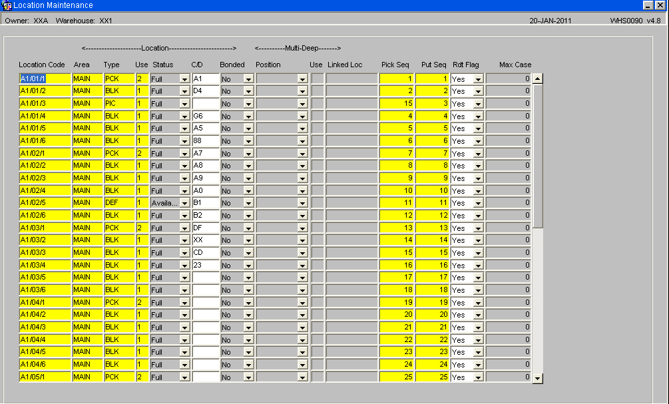Open Rdt Flag dropdown for row A1/03/6
Viewport: 669px width, 404px height.
[x=478, y=290]
